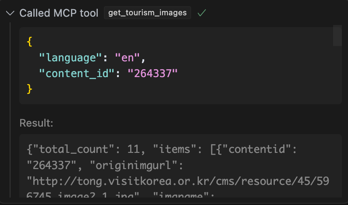Image resolution: width=348 pixels, height=205 pixels.
Task: Click the closing yellow curly brace
Action: click(29, 89)
